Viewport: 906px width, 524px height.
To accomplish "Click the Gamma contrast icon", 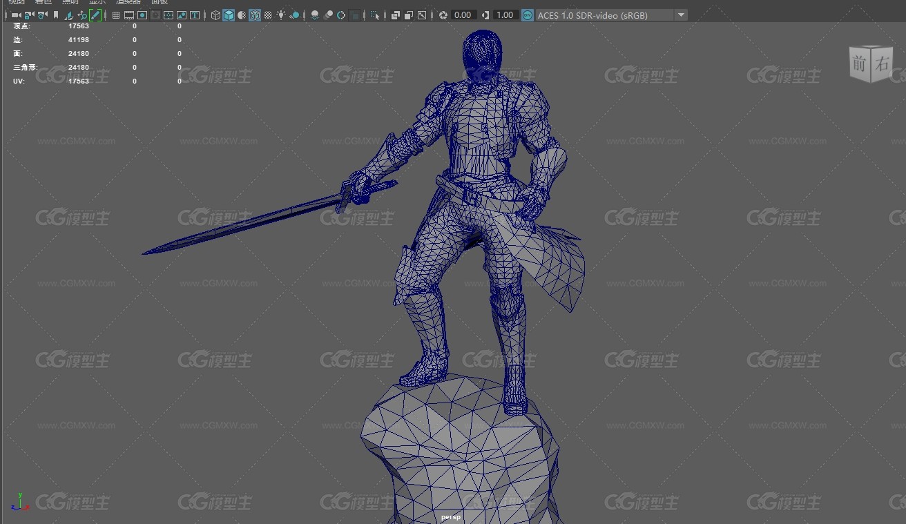I will click(485, 15).
